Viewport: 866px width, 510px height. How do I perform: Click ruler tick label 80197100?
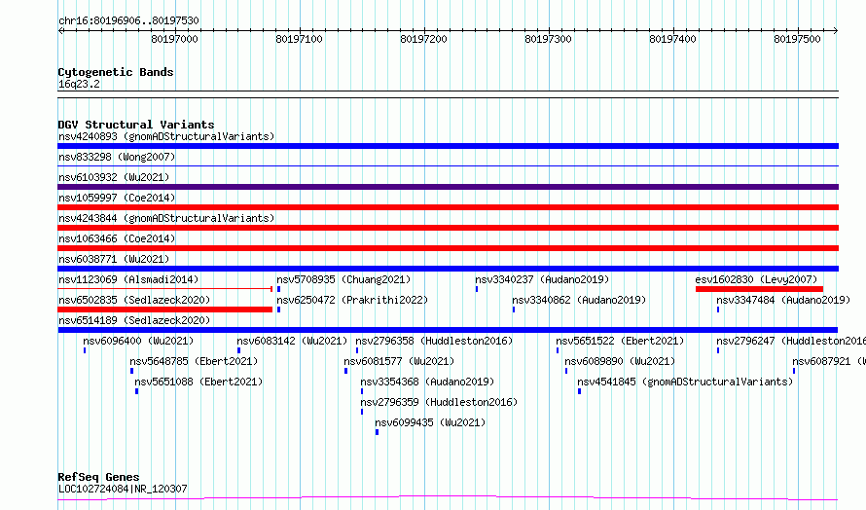[300, 39]
